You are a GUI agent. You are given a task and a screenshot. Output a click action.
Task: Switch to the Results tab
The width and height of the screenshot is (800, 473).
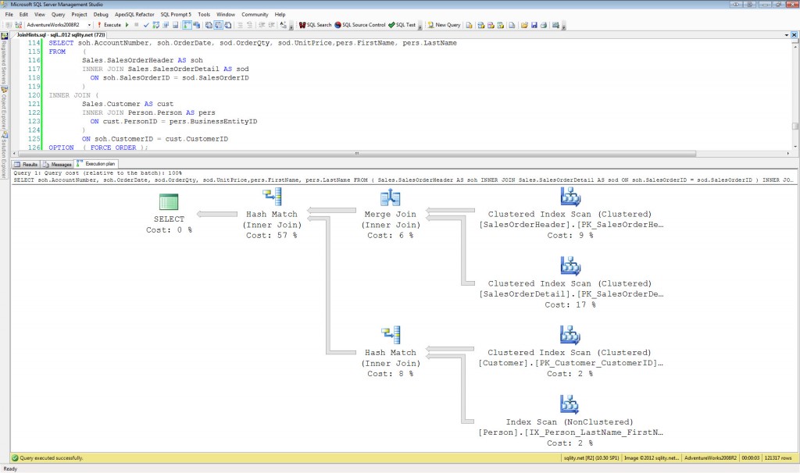[27, 164]
